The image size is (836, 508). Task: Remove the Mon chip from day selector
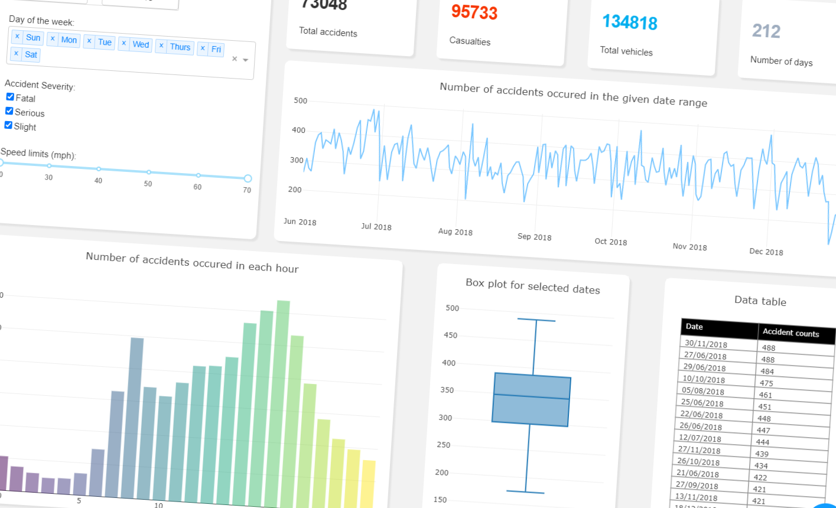coord(53,40)
